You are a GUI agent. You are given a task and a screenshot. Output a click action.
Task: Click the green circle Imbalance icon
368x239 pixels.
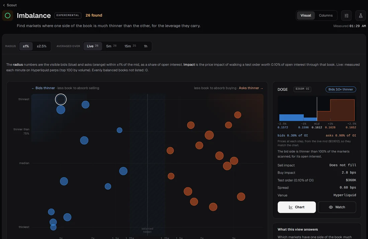click(7, 15)
